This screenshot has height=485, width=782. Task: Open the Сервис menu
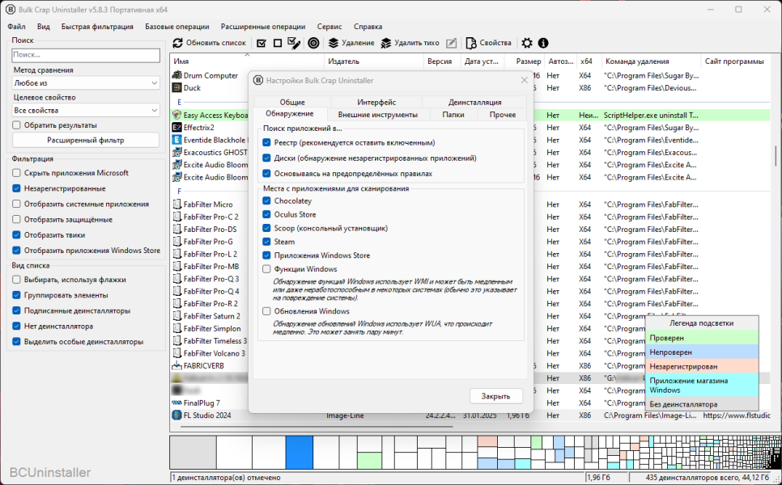click(x=329, y=27)
